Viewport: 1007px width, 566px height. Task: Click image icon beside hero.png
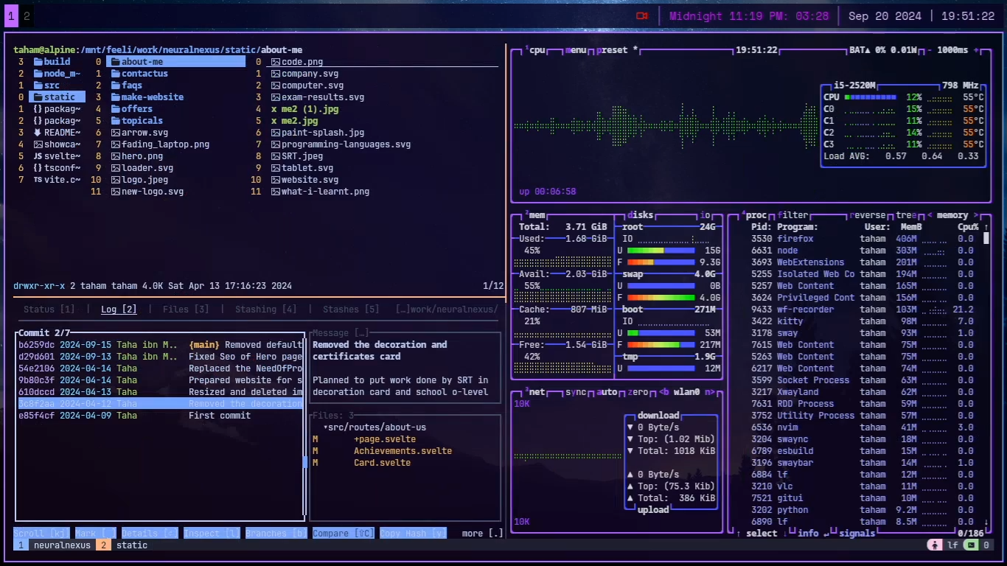[x=116, y=156]
